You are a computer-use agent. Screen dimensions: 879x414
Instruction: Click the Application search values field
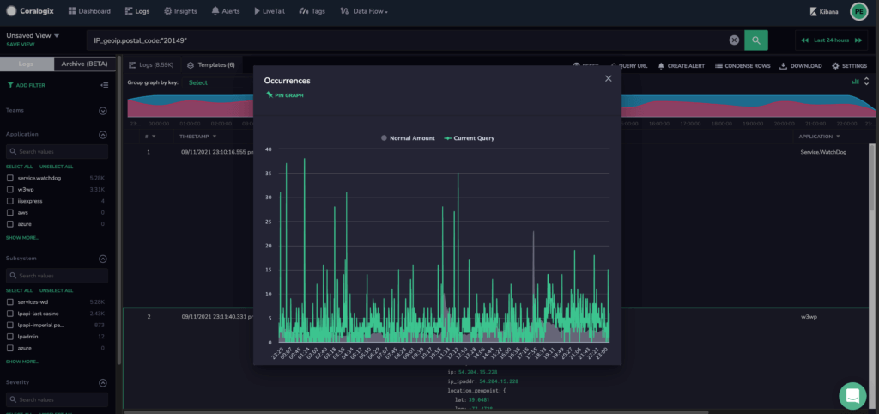tap(57, 151)
